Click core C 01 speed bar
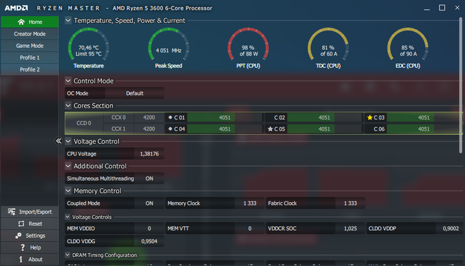 tap(224, 117)
